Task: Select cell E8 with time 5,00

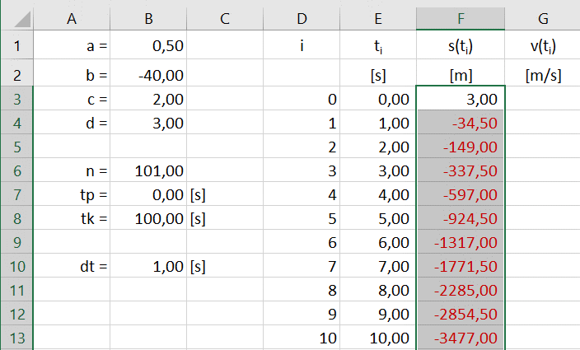Action: pyautogui.click(x=378, y=219)
